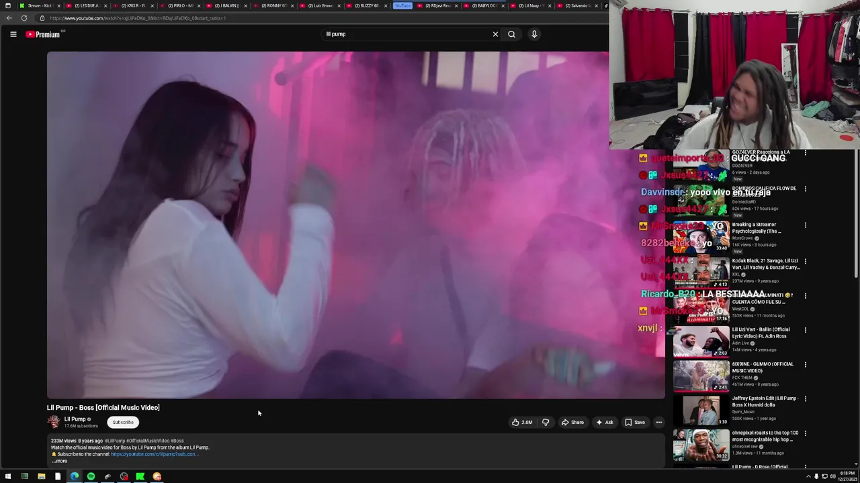Viewport: 860px width, 483px height.
Task: Start voice search with the microphone
Action: [x=534, y=34]
